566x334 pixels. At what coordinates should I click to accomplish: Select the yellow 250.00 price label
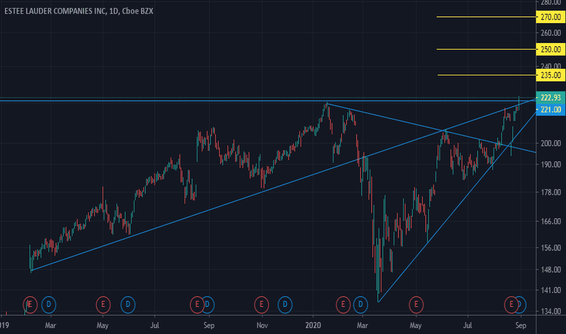pyautogui.click(x=550, y=49)
